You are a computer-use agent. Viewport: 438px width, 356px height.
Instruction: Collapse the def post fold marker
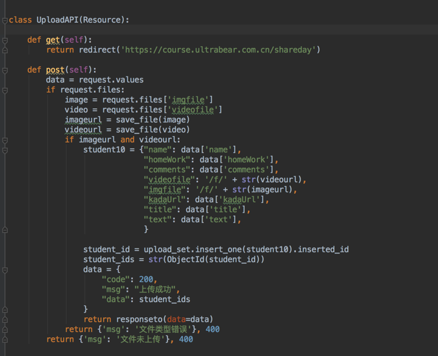pos(5,71)
